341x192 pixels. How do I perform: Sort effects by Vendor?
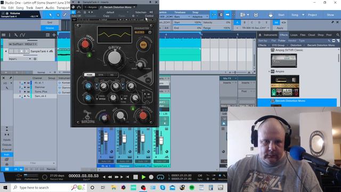tap(292, 41)
